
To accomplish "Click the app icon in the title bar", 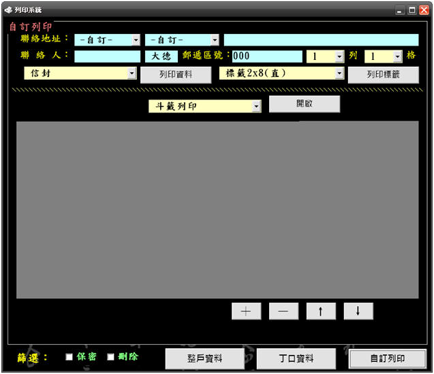I will pos(7,11).
